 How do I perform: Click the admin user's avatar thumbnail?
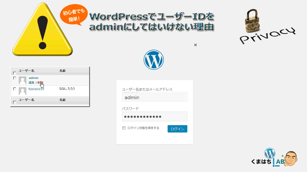pos(23,80)
